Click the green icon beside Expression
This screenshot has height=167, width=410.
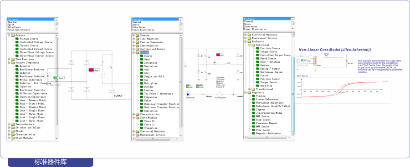point(142,111)
